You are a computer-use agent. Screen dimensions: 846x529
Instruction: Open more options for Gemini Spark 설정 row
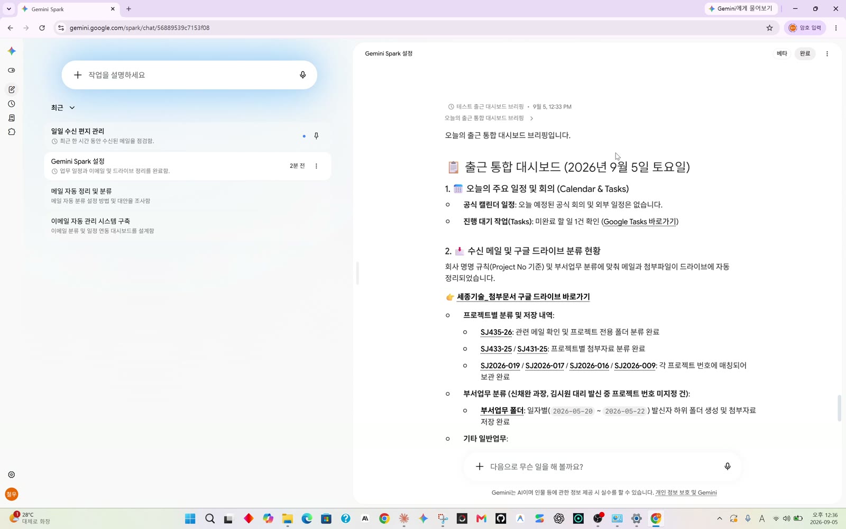(x=316, y=166)
